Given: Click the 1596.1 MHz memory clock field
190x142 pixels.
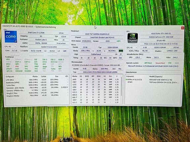Looking at the screenshot, I should pos(85,51).
